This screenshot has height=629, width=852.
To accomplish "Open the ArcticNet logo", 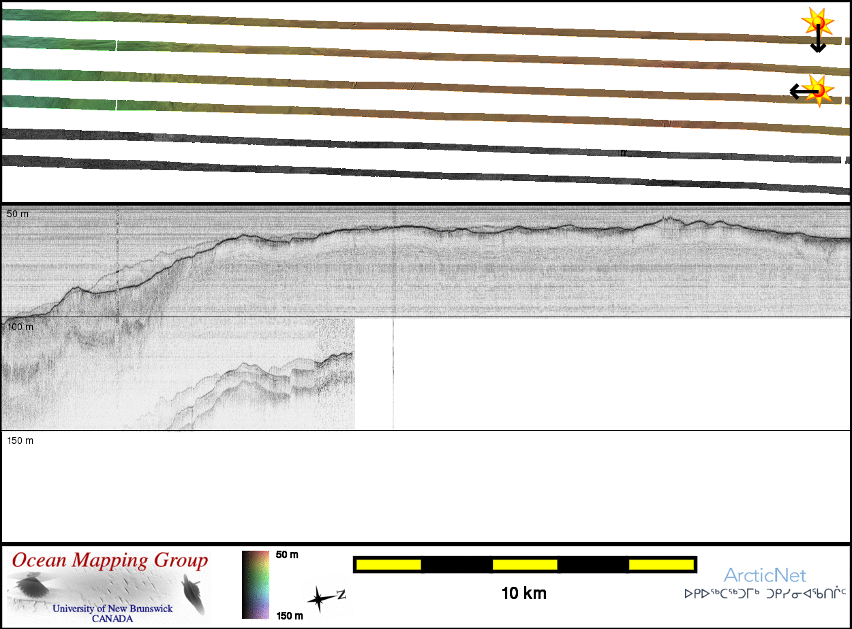I will click(x=765, y=575).
